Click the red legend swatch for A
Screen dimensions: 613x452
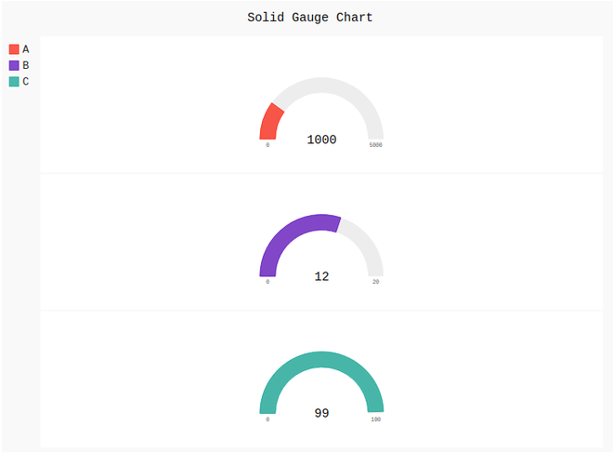(x=14, y=49)
